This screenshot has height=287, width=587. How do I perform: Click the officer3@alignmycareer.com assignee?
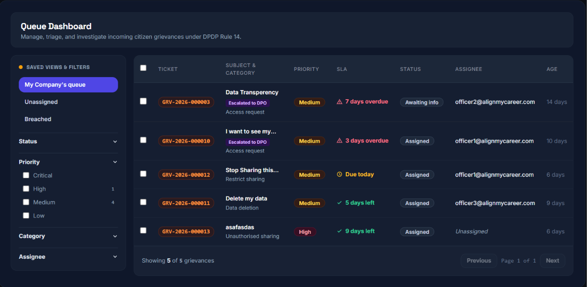point(495,203)
